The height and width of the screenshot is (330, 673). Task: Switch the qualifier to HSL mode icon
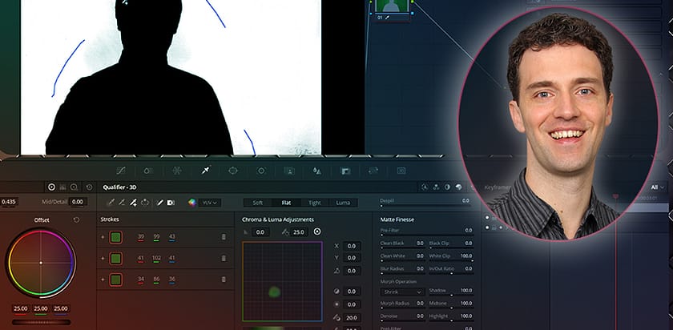pyautogui.click(x=425, y=187)
